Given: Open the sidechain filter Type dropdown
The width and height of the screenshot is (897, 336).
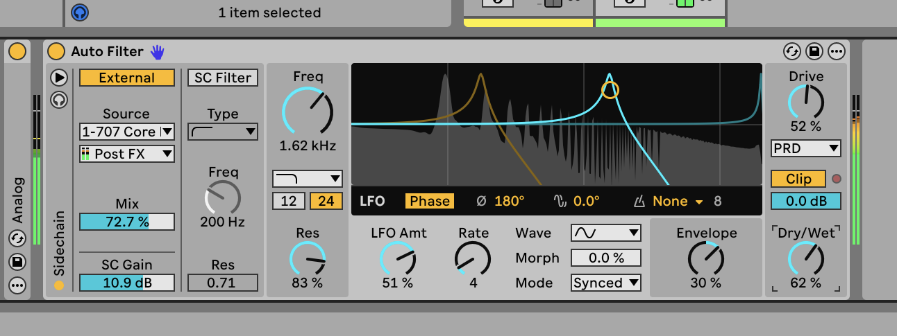Looking at the screenshot, I should coord(223,132).
